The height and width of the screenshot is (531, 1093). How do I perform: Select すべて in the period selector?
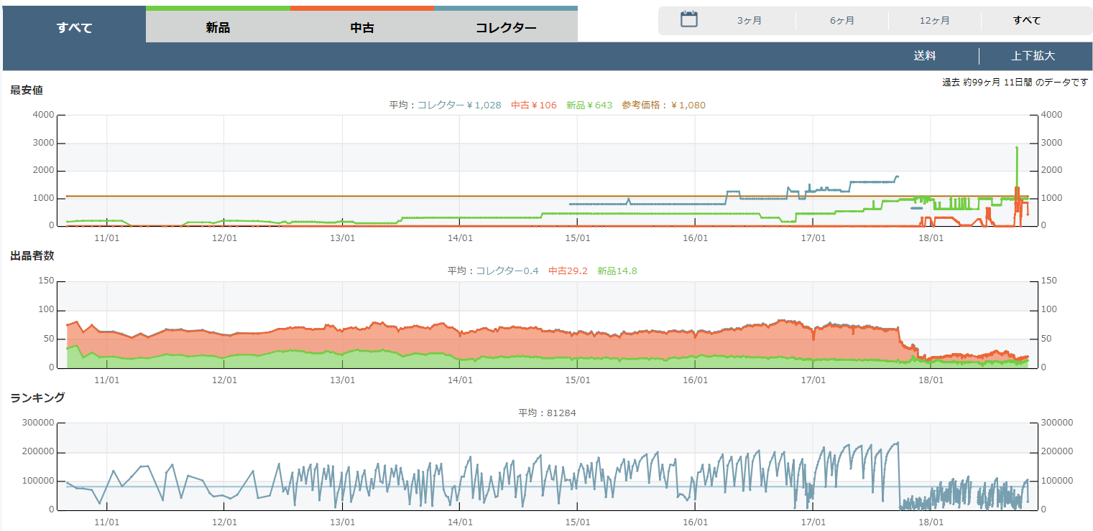tap(1026, 21)
